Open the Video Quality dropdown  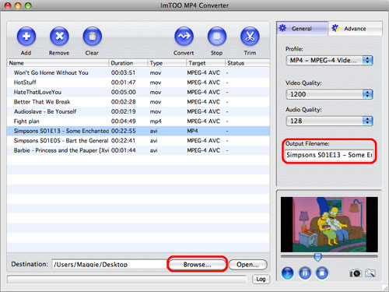point(329,94)
